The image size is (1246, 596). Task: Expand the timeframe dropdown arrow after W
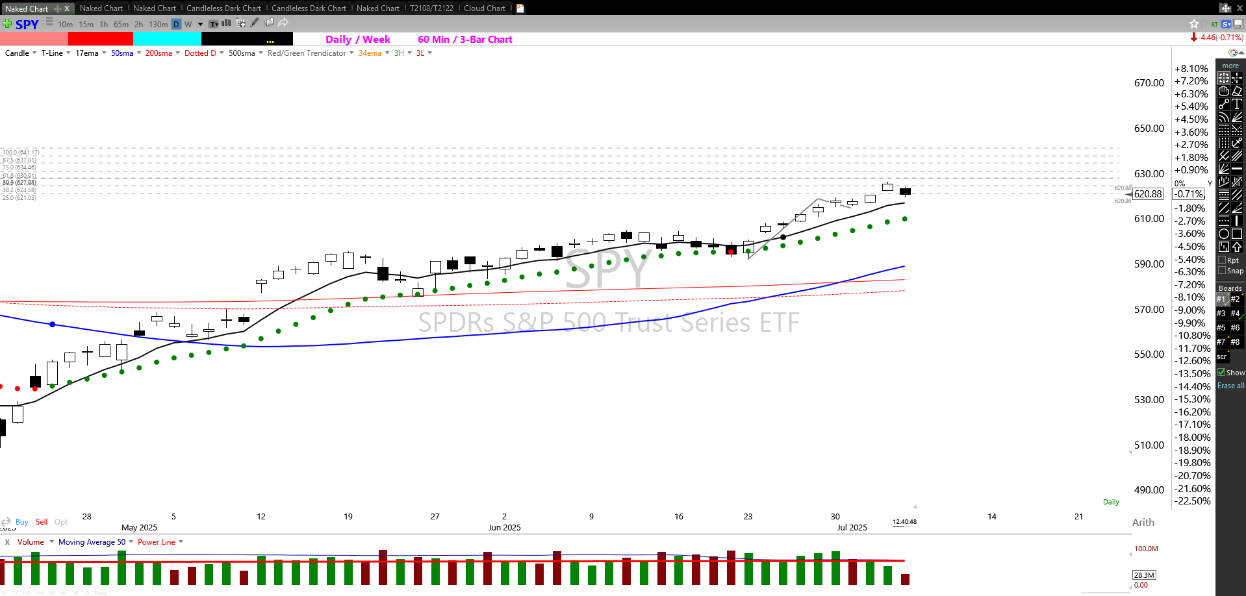click(x=200, y=24)
